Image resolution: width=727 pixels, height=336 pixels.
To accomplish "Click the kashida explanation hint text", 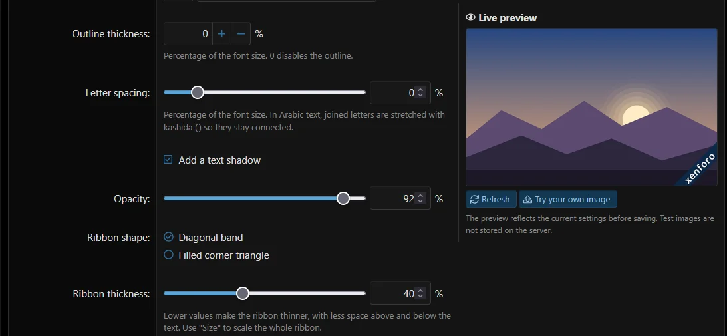I will (x=304, y=121).
